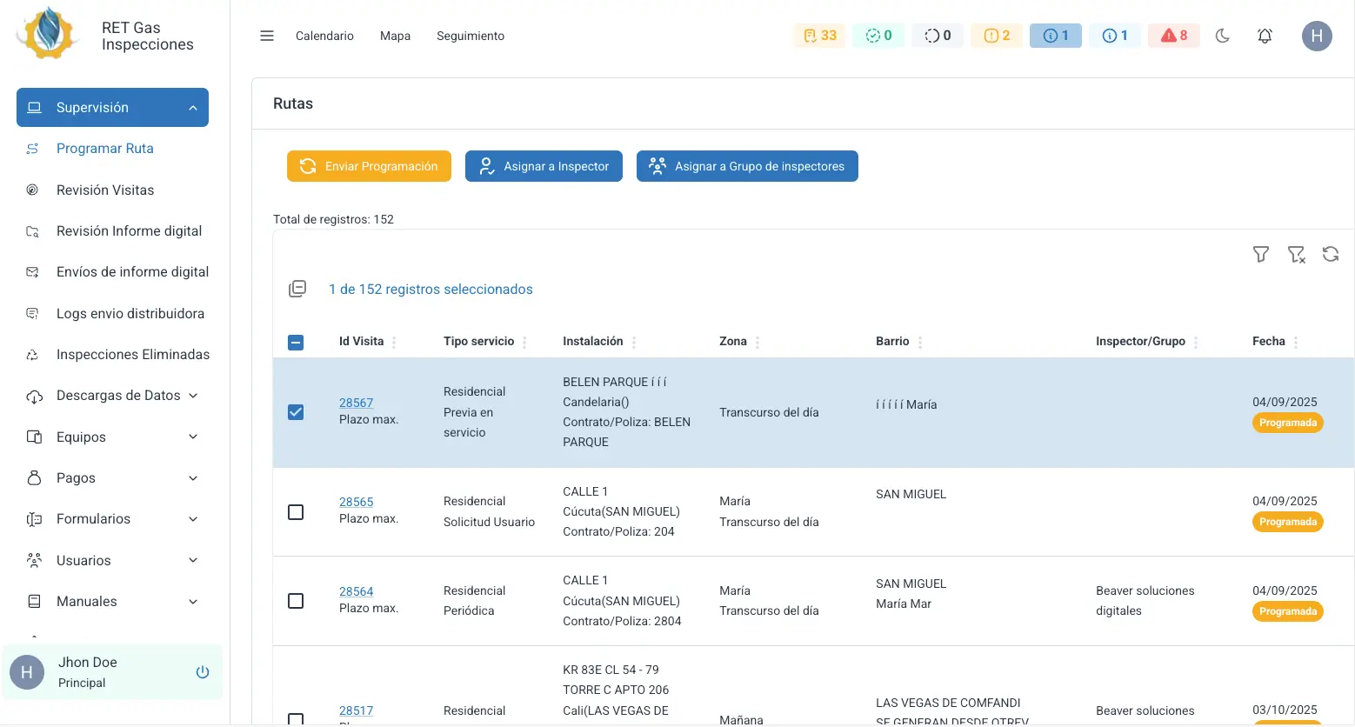Open the Calendario tab
1355x727 pixels.
324,36
